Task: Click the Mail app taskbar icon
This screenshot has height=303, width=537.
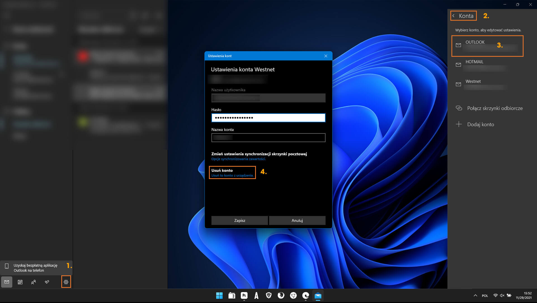Action: pos(318,296)
